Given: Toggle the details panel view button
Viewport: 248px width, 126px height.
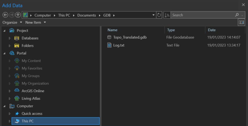Looking at the screenshot, I should (x=241, y=22).
